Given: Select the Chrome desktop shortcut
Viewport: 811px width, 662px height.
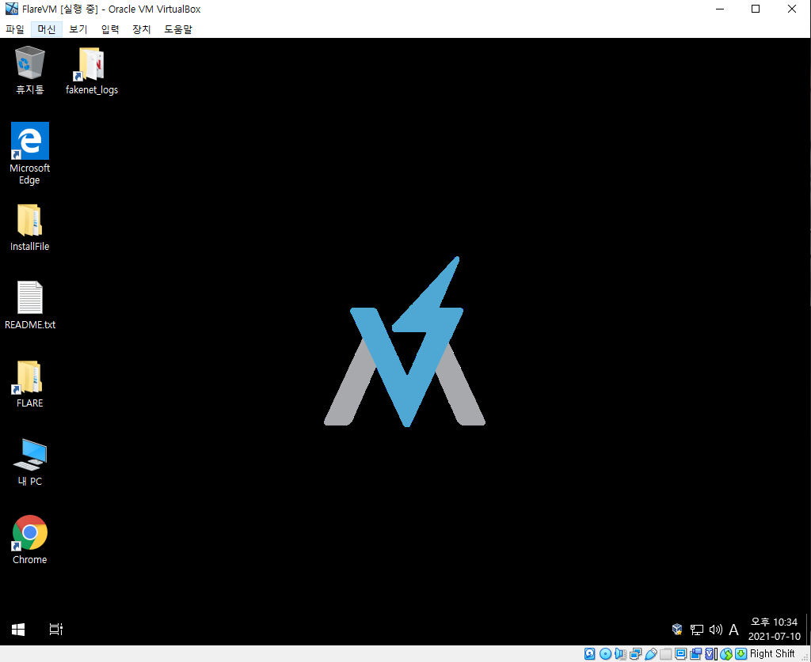Looking at the screenshot, I should [29, 539].
